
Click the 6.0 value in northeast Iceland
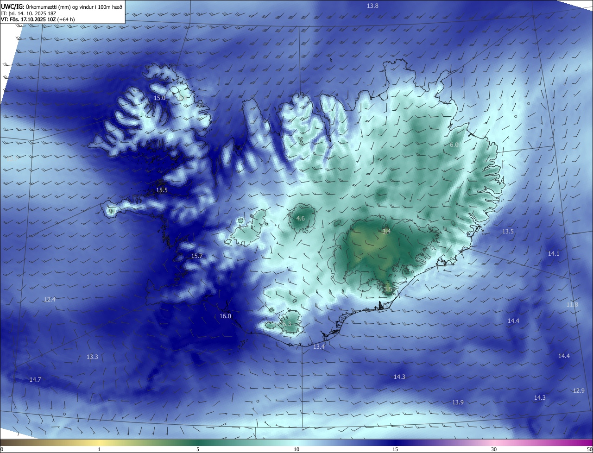(454, 145)
